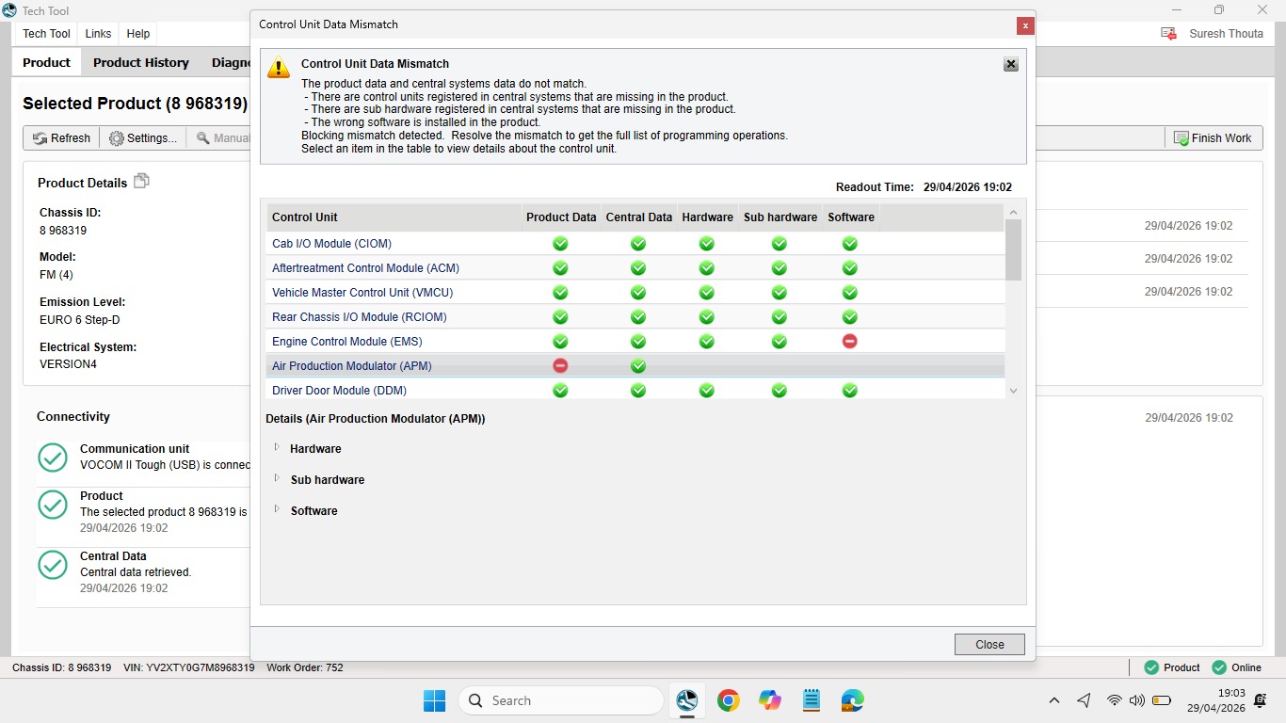Select the Aftertreatment Control Module (ACM) row
Image resolution: width=1286 pixels, height=723 pixels.
click(635, 267)
